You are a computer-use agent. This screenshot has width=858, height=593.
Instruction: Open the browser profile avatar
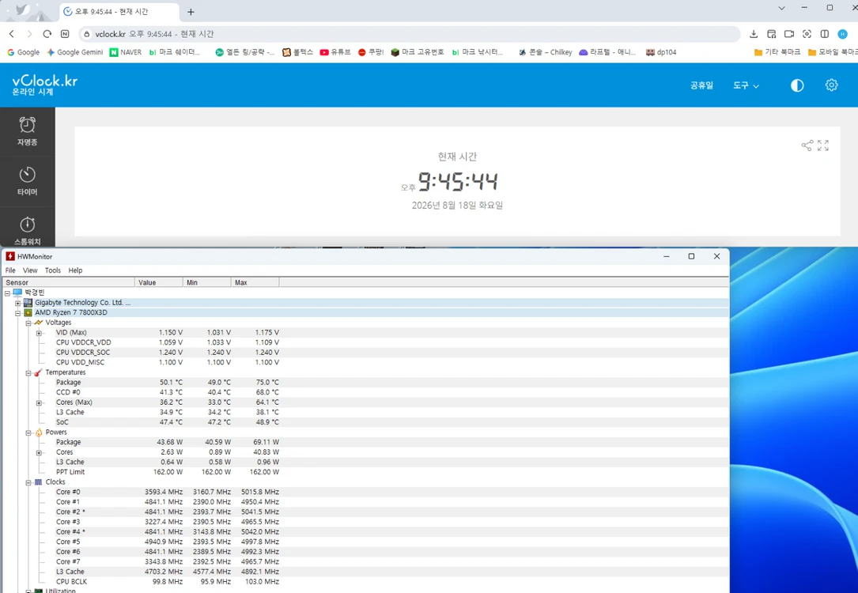tap(843, 34)
